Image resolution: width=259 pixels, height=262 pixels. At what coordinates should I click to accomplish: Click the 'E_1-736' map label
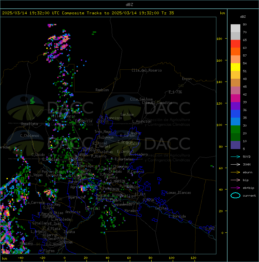click(x=175, y=92)
